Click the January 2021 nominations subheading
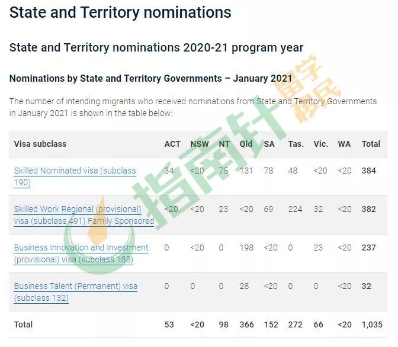 point(151,78)
